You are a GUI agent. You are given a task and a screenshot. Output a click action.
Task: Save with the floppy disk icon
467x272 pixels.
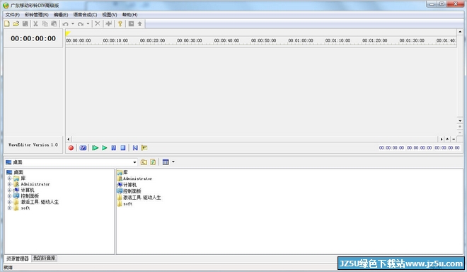tap(25, 24)
